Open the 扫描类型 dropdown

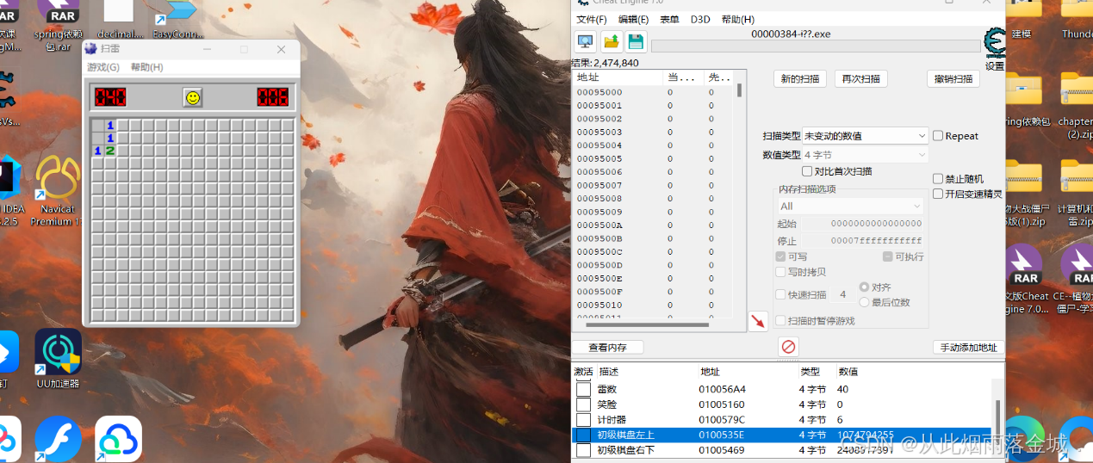pyautogui.click(x=865, y=136)
